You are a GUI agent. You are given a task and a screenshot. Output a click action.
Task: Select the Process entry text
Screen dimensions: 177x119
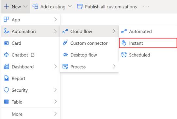(x=78, y=67)
